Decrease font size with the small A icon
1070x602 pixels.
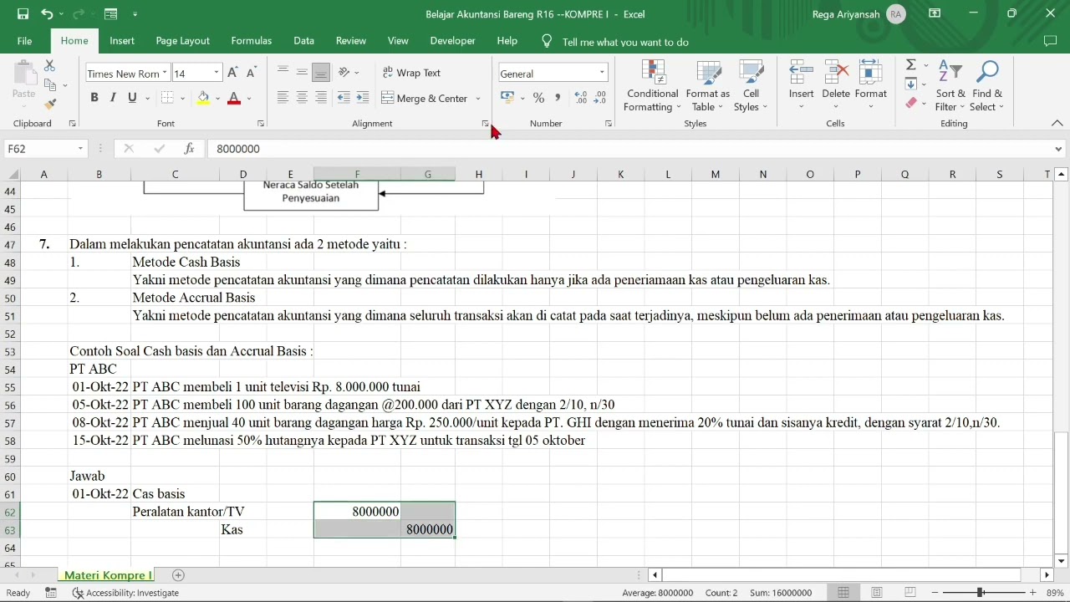tap(251, 73)
